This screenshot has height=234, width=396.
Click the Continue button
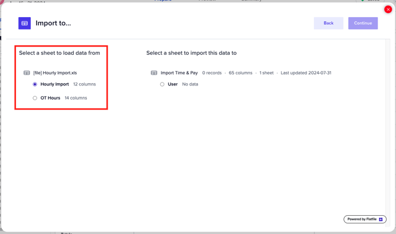(363, 23)
